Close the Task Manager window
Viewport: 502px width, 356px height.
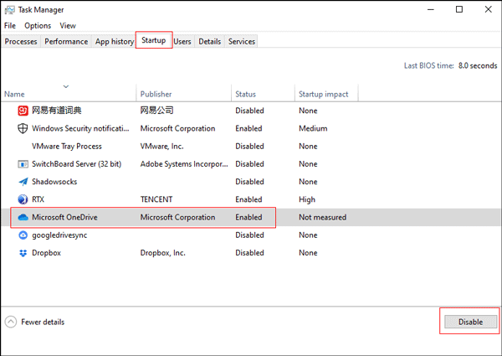[x=489, y=9]
